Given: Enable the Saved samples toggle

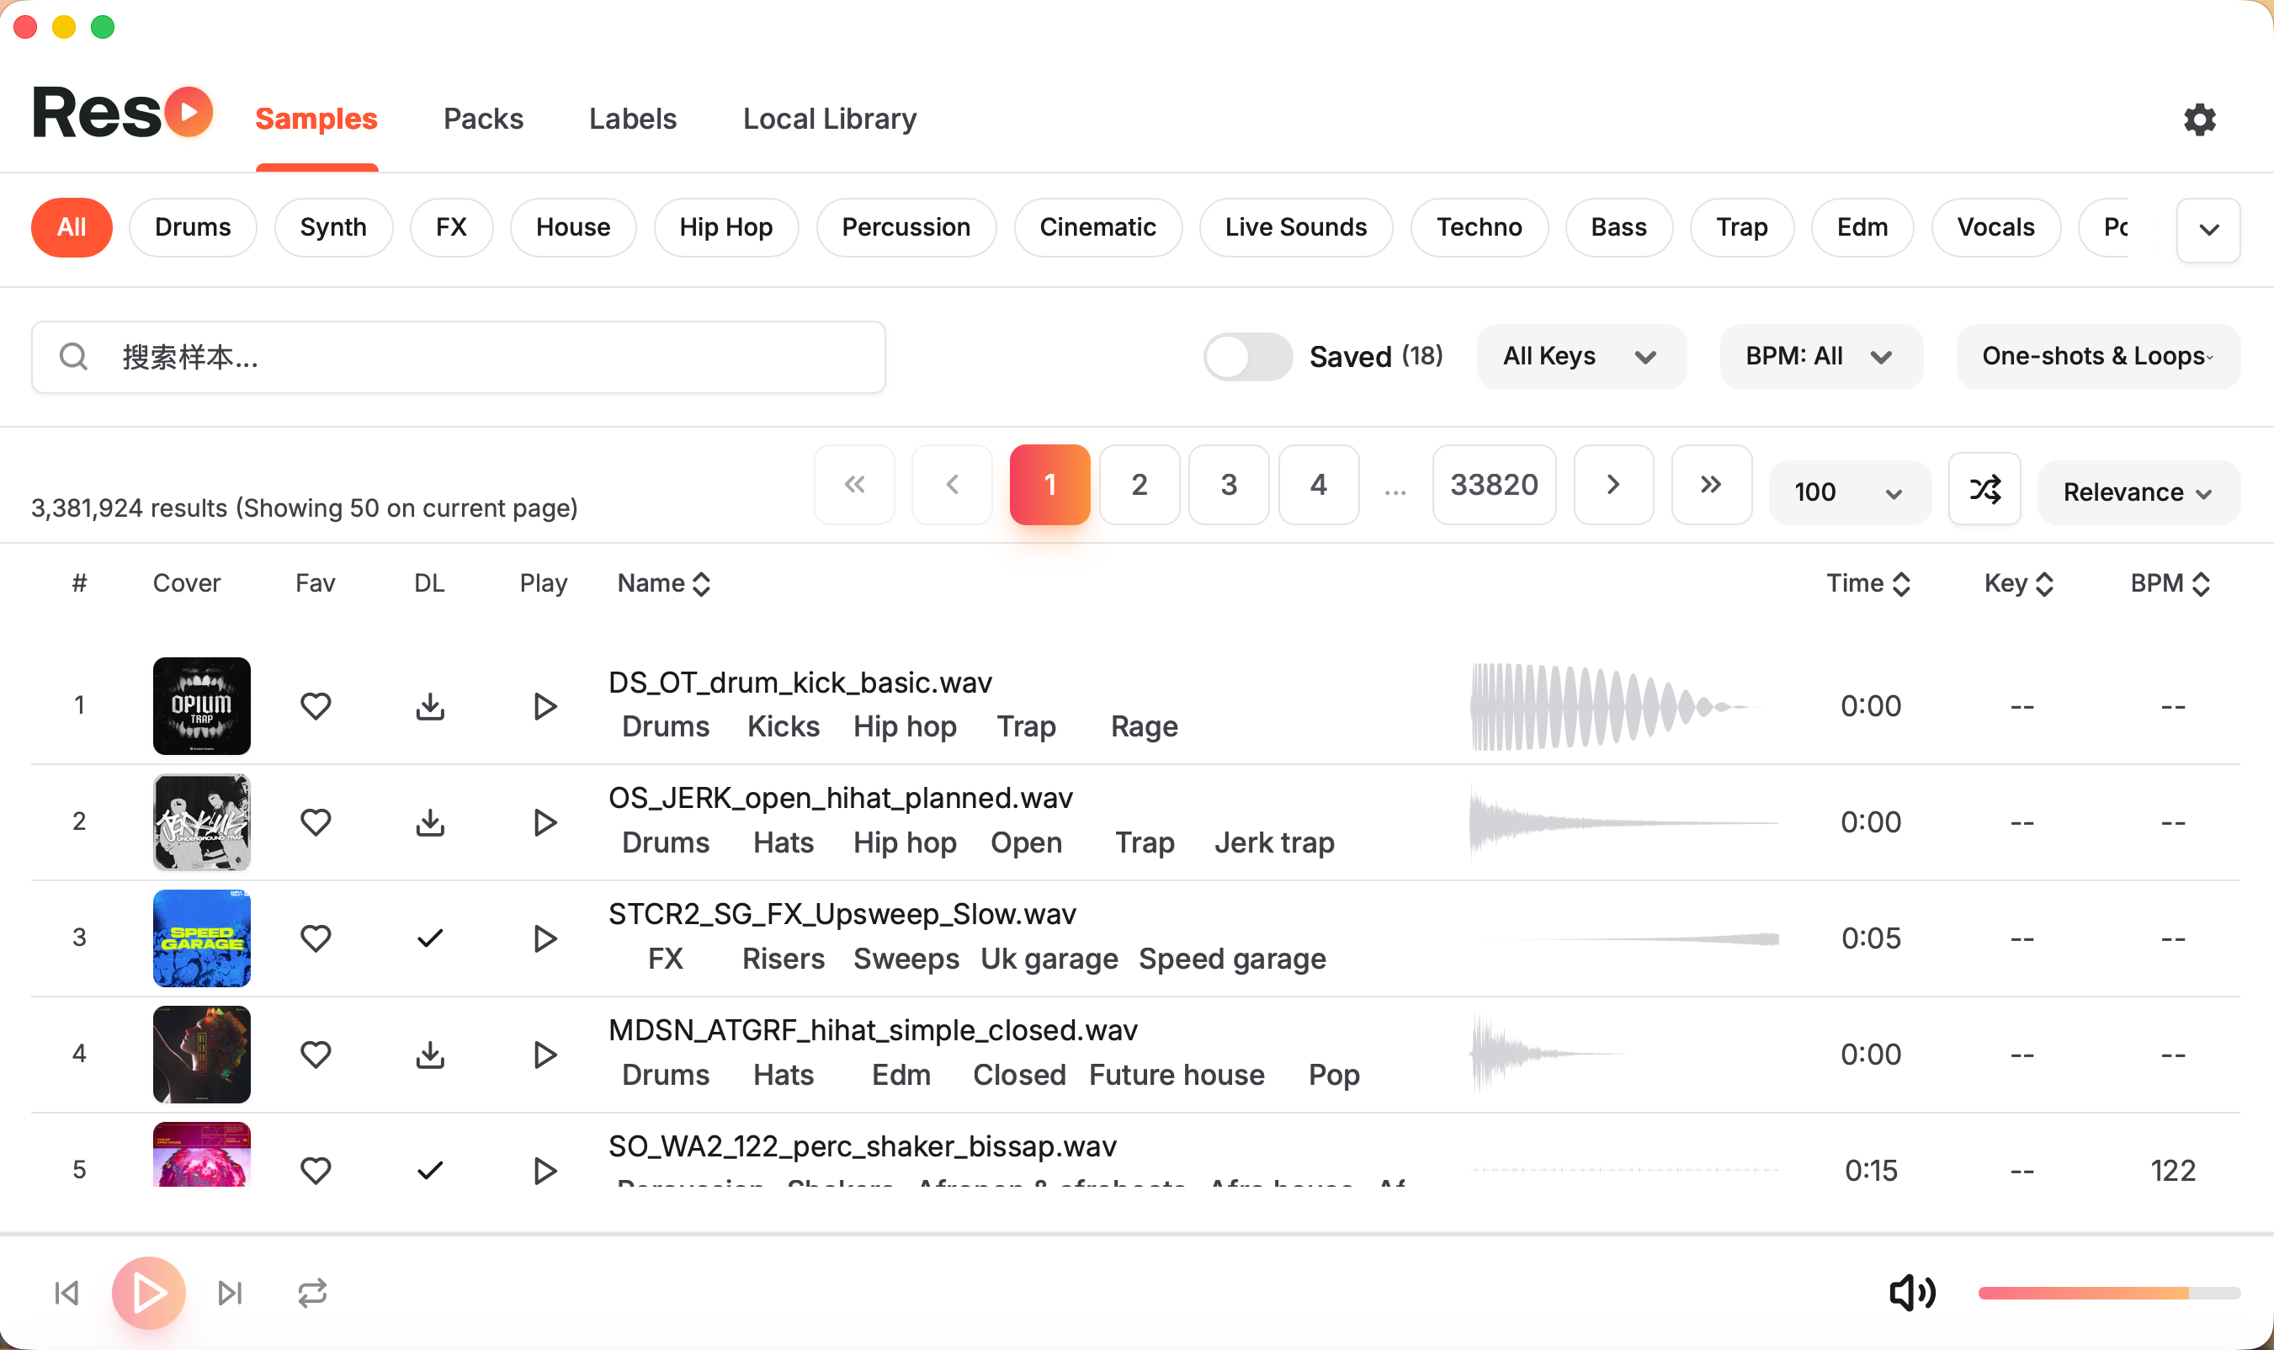Looking at the screenshot, I should [1247, 357].
